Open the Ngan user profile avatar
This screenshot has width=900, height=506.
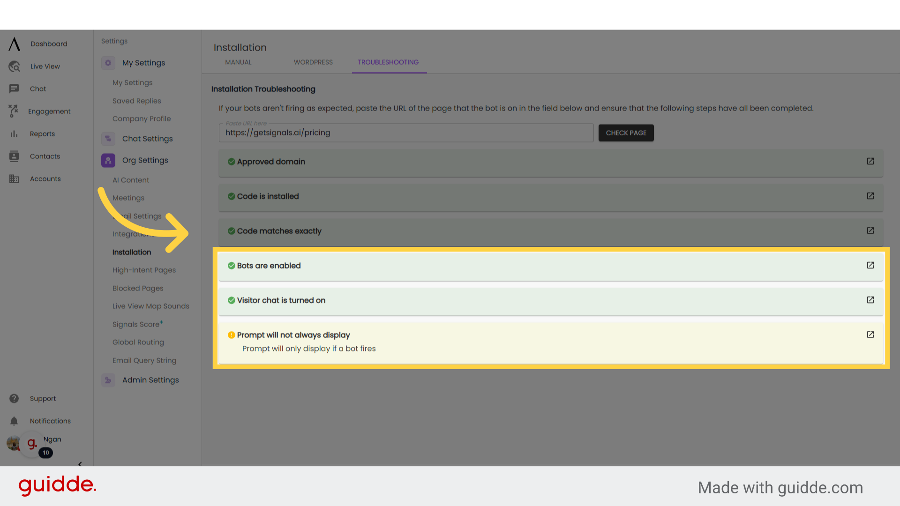tap(13, 443)
